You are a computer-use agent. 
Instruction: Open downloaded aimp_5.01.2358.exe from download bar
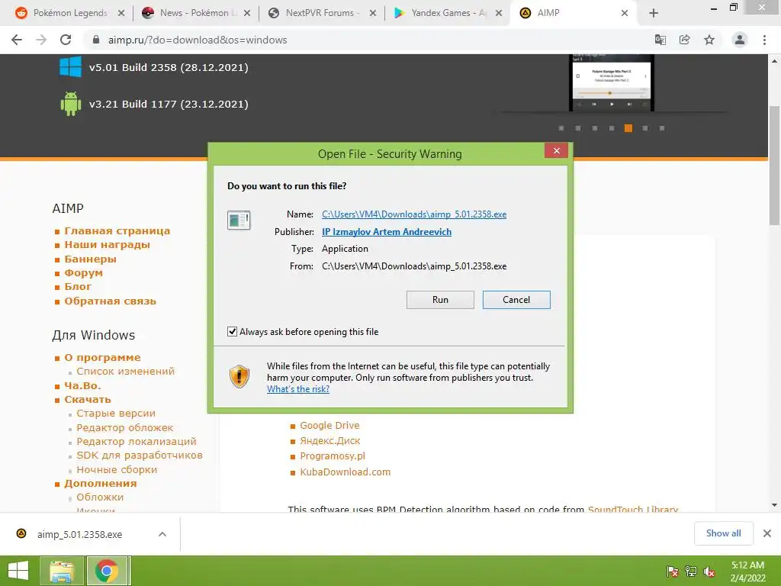(79, 534)
